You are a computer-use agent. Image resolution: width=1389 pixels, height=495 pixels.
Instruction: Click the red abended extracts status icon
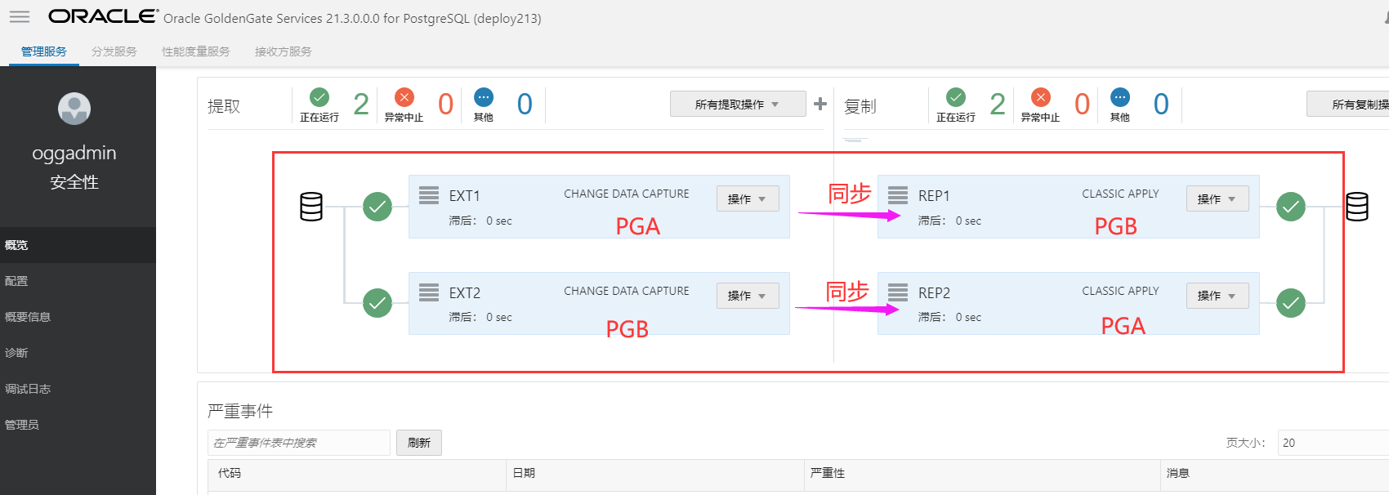pyautogui.click(x=404, y=97)
